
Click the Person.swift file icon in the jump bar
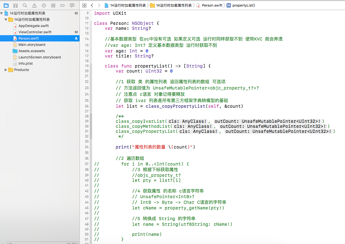point(198,6)
